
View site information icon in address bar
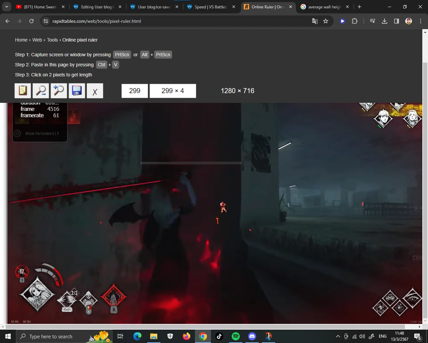click(x=46, y=21)
